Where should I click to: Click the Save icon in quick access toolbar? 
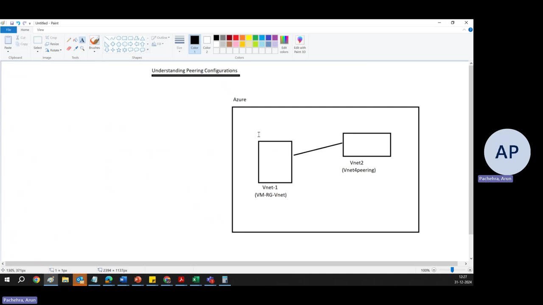pyautogui.click(x=12, y=23)
